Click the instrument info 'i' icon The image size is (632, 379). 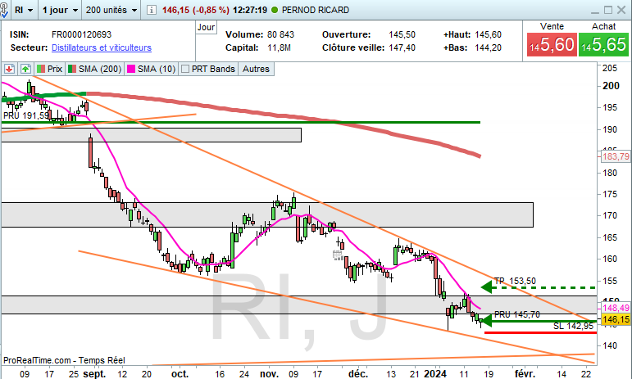tap(151, 10)
